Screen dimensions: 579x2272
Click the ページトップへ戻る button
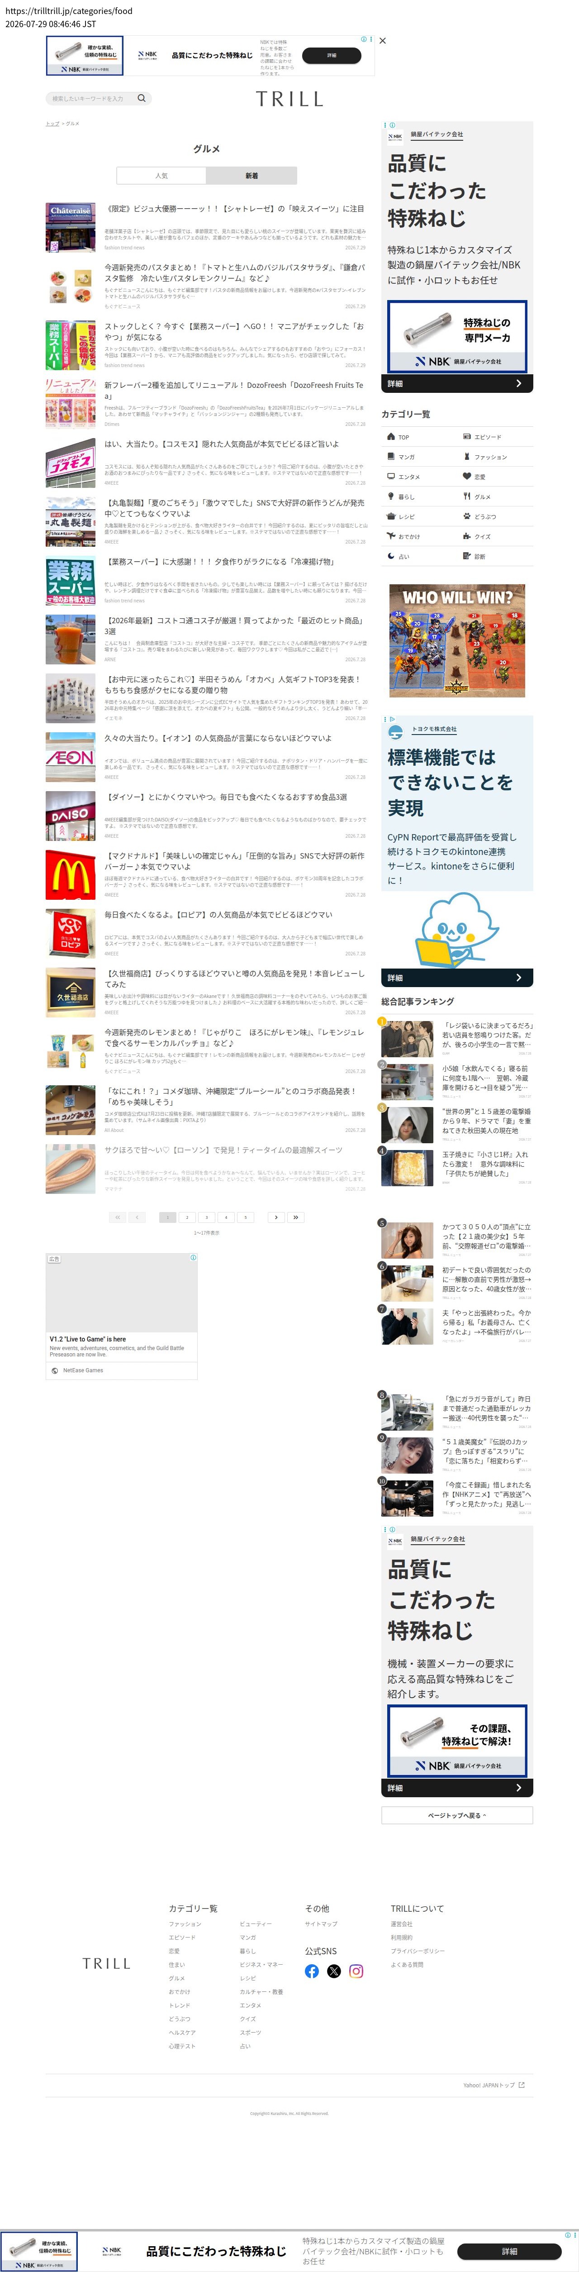click(x=456, y=1815)
